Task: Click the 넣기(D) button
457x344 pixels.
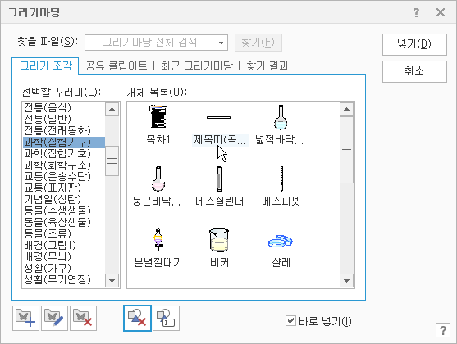Action: (414, 44)
